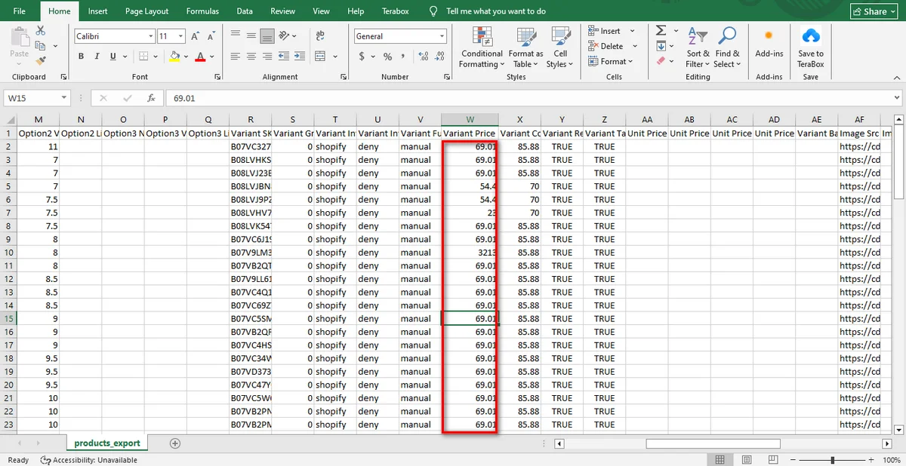Image resolution: width=906 pixels, height=466 pixels.
Task: Click Decrease Decimal icon
Action: tap(440, 57)
